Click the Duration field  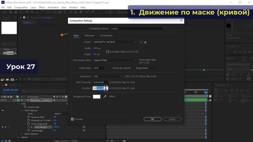tap(100, 88)
